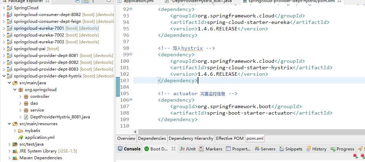This screenshot has width=365, height=162.
Task: Click springcloud-eureka-7003 project icon
Action: pos(10,42)
